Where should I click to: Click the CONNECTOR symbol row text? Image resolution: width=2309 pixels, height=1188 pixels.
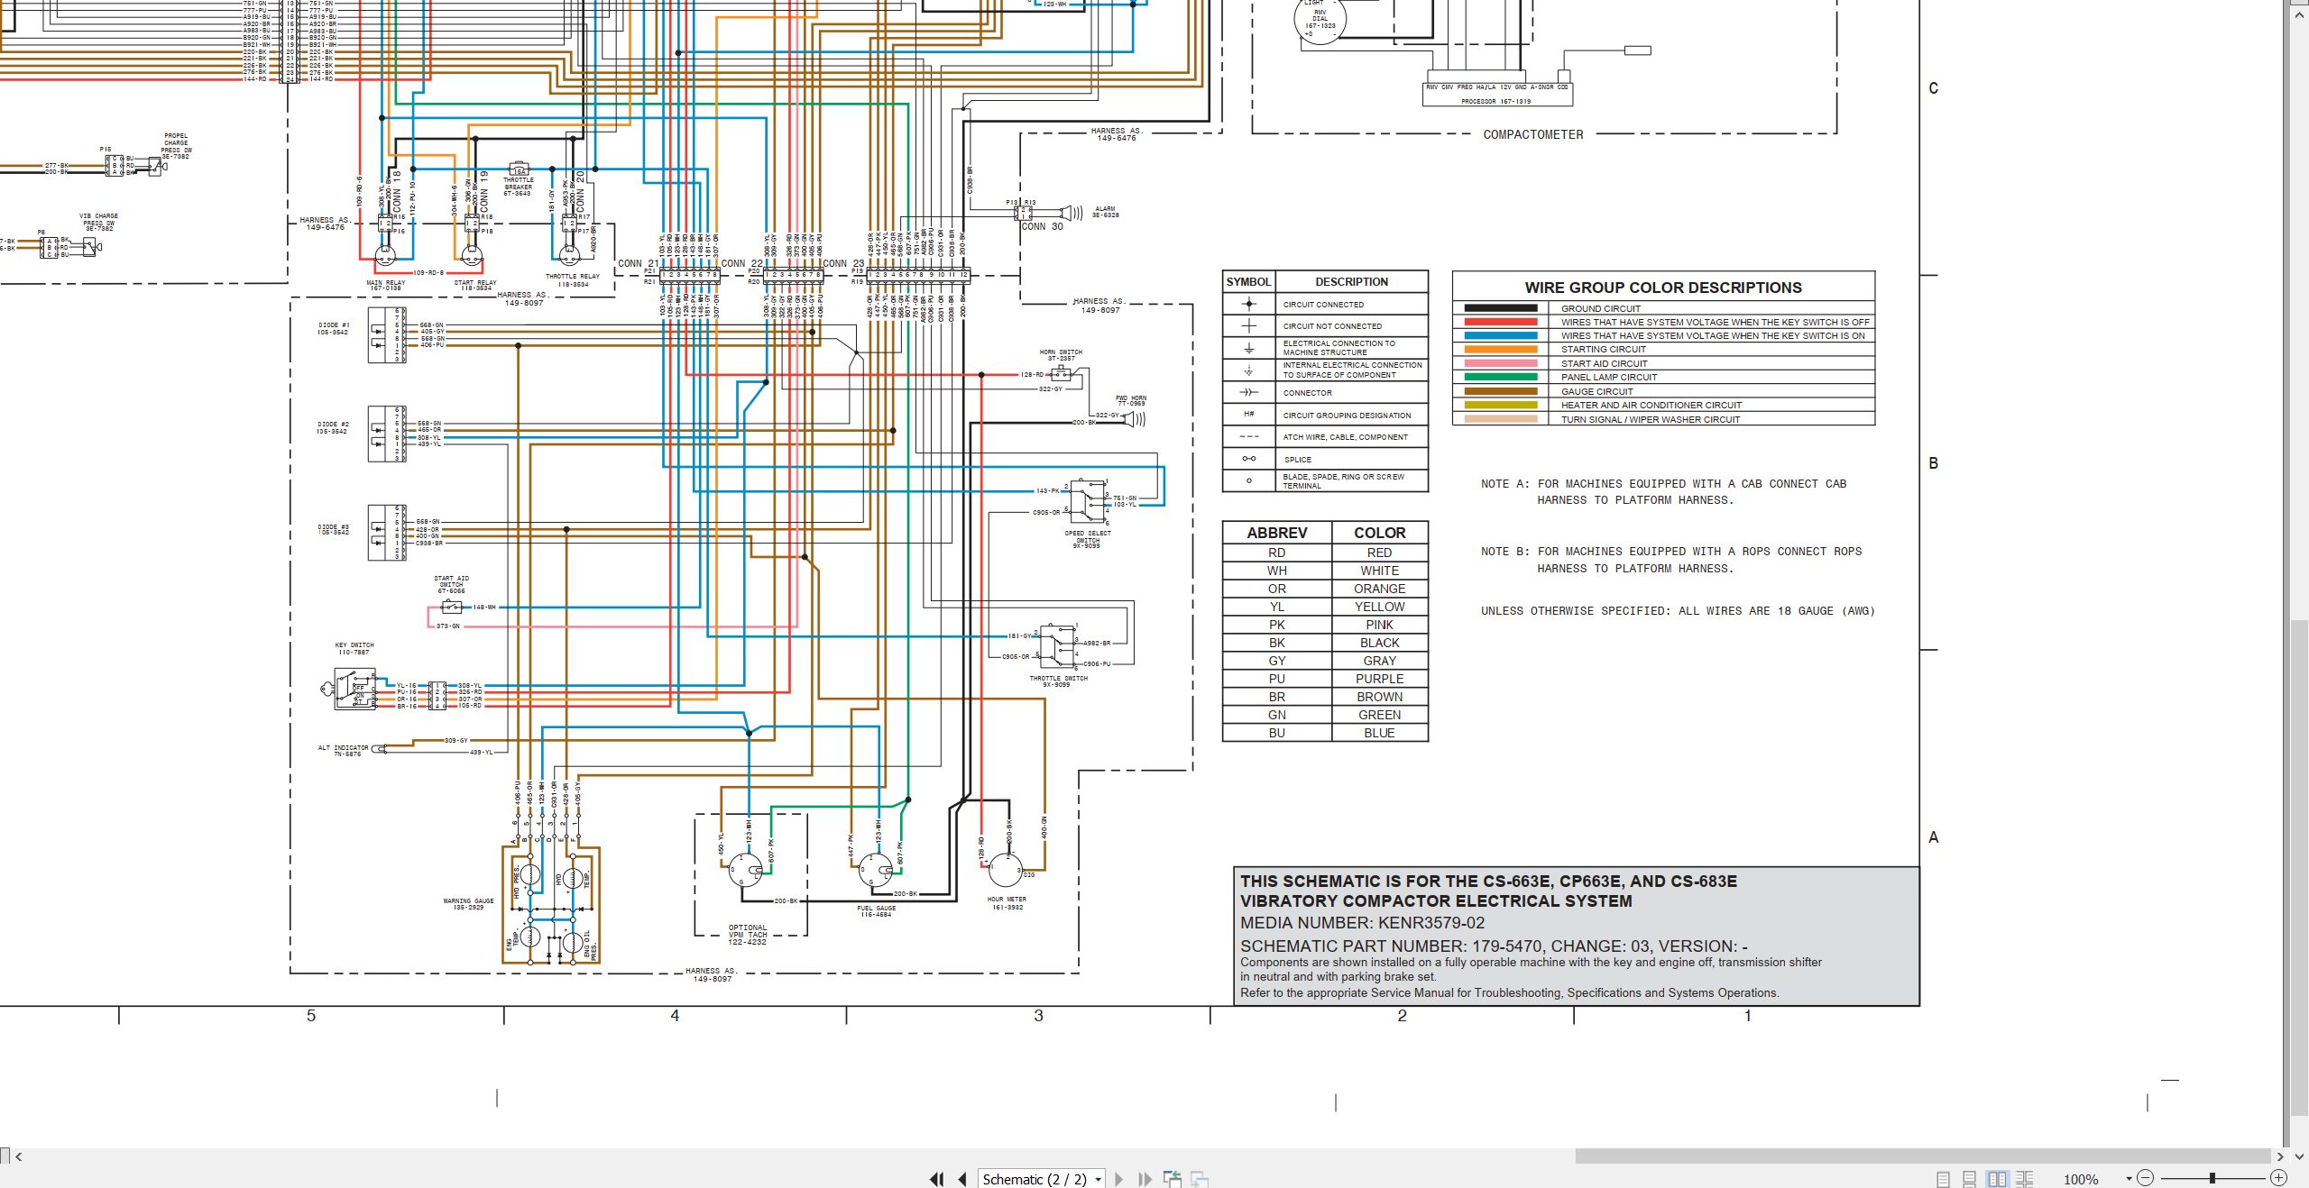point(1308,393)
